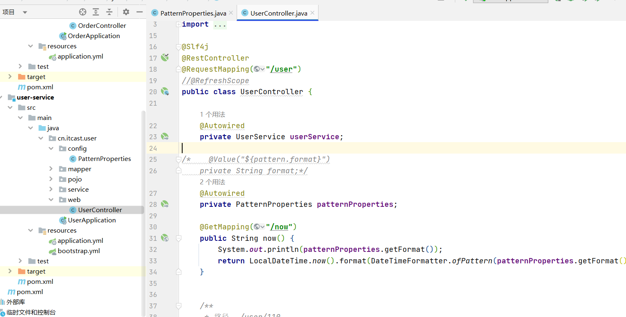Click the class icon of OrderController in tree

click(73, 25)
